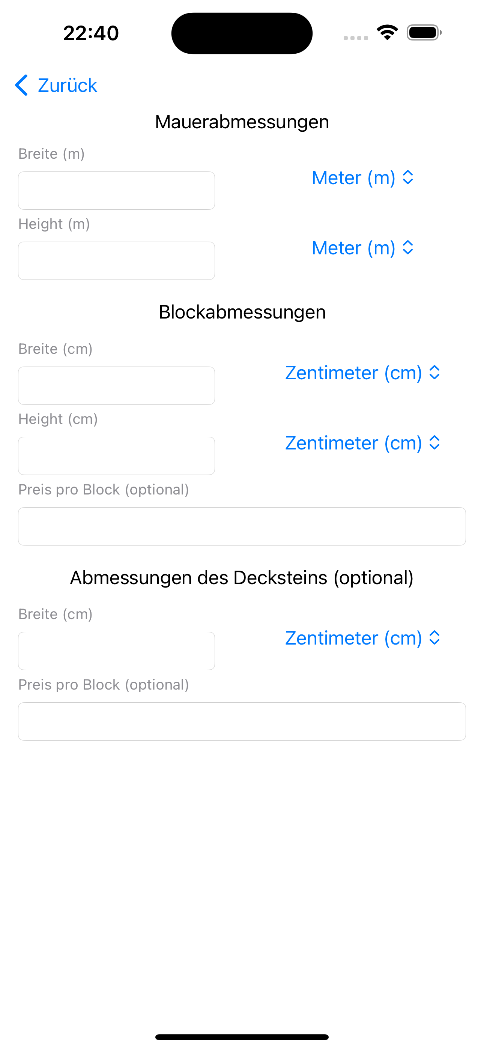Tap the 22:40 clock in status bar

[x=91, y=33]
